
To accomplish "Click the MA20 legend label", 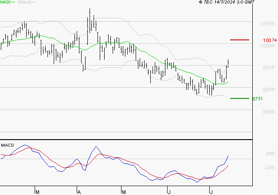I will coord(5,2).
